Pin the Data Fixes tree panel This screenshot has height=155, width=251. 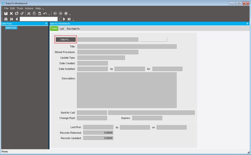(x=46, y=23)
